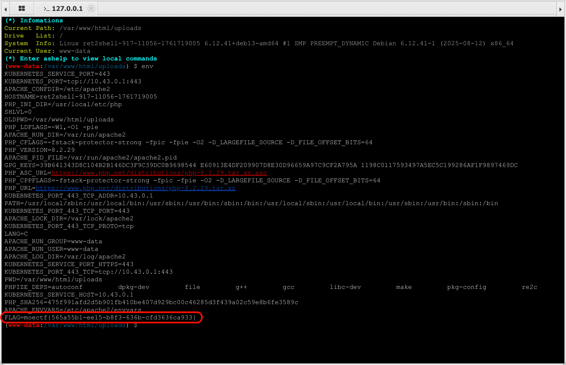Click the left tab scroll arrow
The height and width of the screenshot is (365, 566).
tap(5, 9)
